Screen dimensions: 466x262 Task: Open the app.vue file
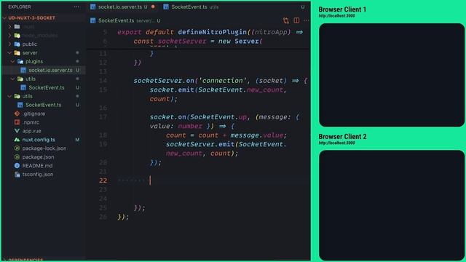[31, 131]
